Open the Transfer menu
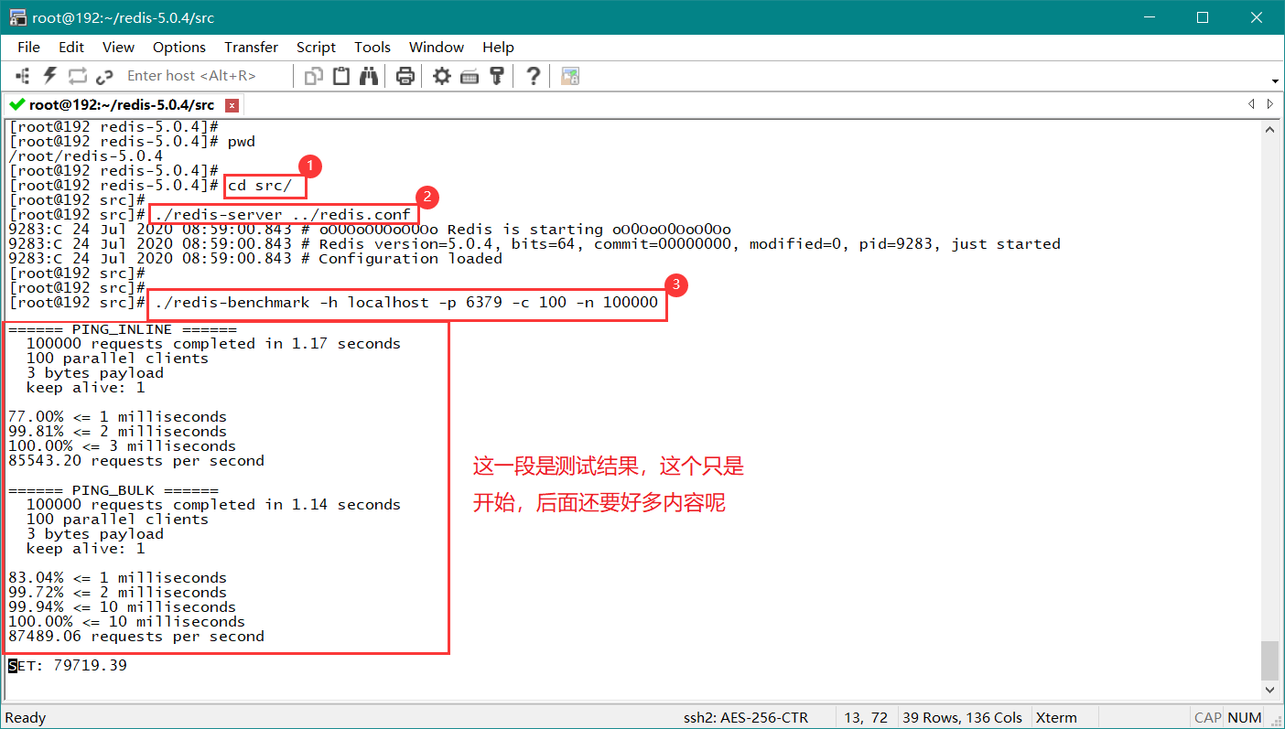1285x729 pixels. point(251,47)
